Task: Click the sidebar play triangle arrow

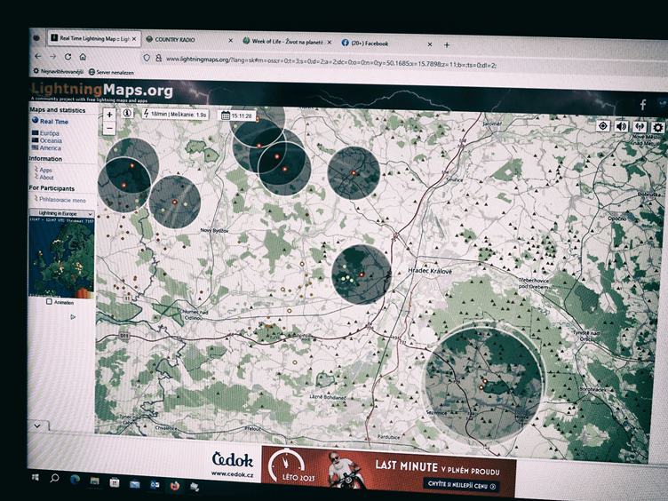Action: (x=73, y=316)
